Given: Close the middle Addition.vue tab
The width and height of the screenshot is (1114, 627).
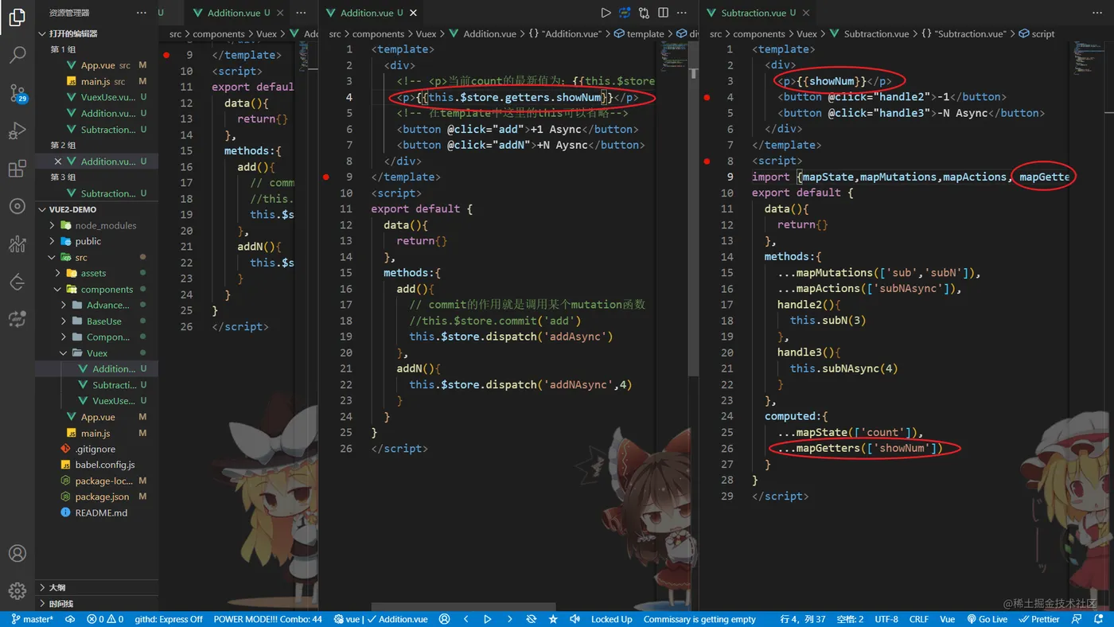Looking at the screenshot, I should coord(414,13).
